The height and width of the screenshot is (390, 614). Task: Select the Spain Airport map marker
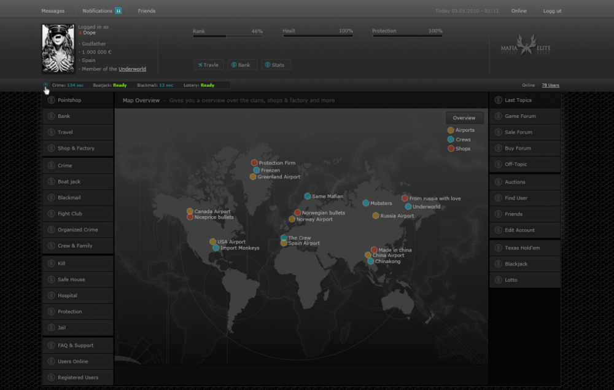pos(284,243)
